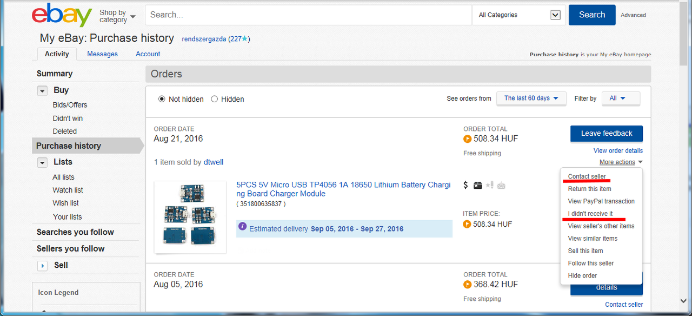Image resolution: width=692 pixels, height=316 pixels.
Task: Click the feedback star pencil icon
Action: pyautogui.click(x=489, y=185)
